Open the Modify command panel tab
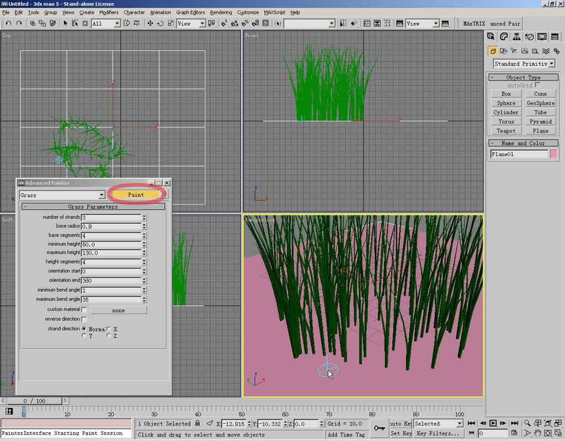 [x=504, y=37]
